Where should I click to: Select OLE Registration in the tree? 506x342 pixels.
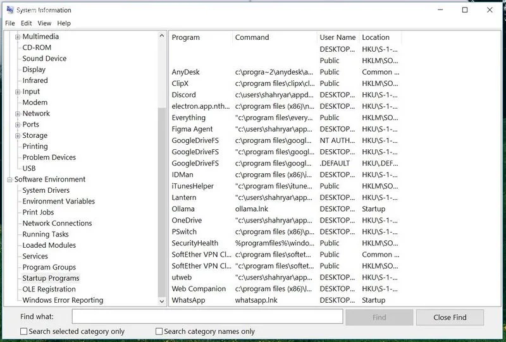click(x=49, y=289)
